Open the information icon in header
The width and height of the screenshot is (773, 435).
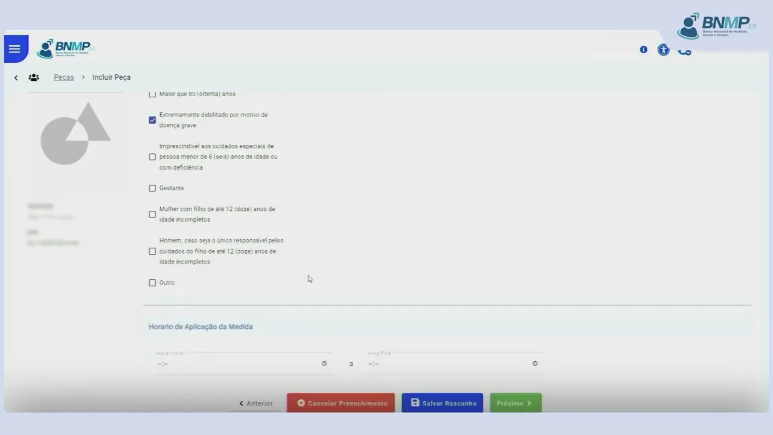click(644, 50)
